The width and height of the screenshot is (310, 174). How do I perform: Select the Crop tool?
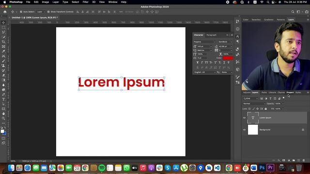(3, 42)
